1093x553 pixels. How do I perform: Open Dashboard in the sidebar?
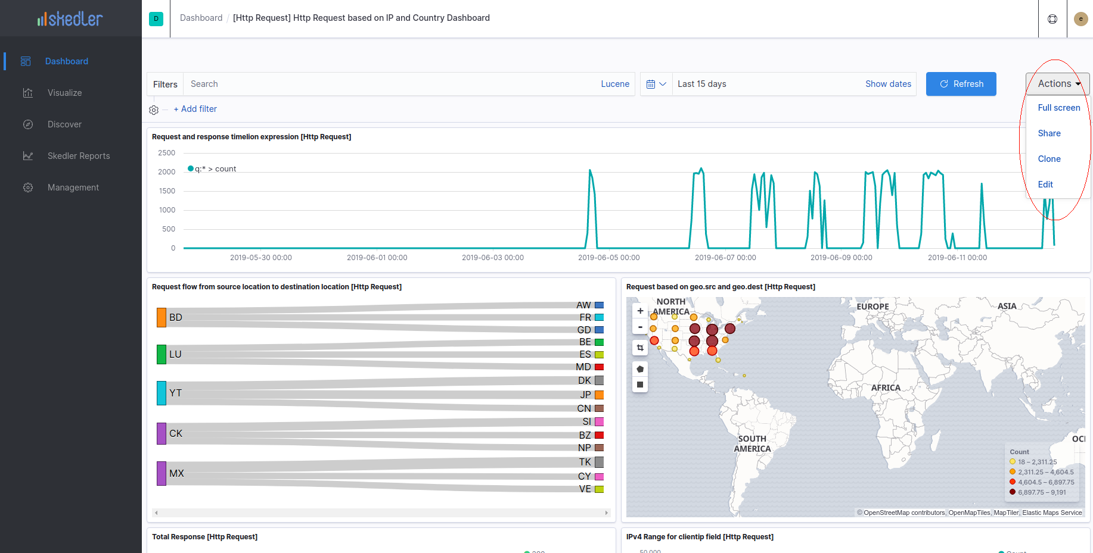66,61
